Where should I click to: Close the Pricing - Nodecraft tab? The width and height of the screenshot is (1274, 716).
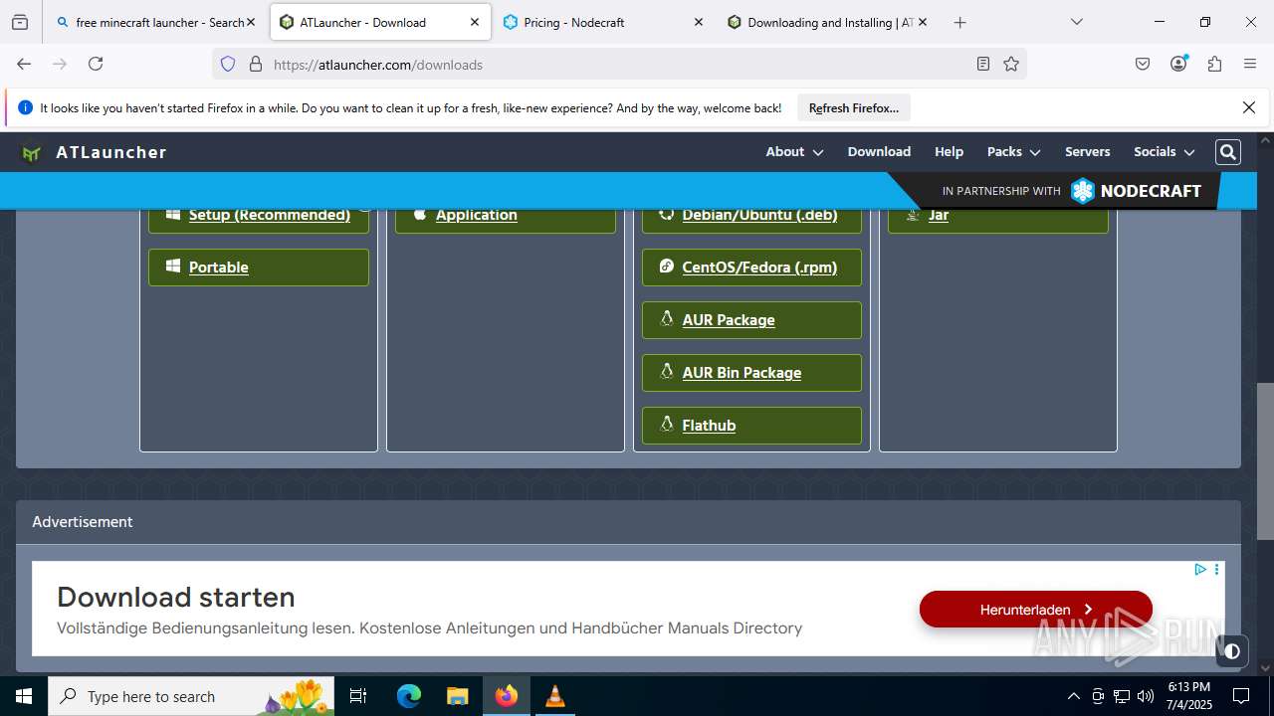[698, 22]
